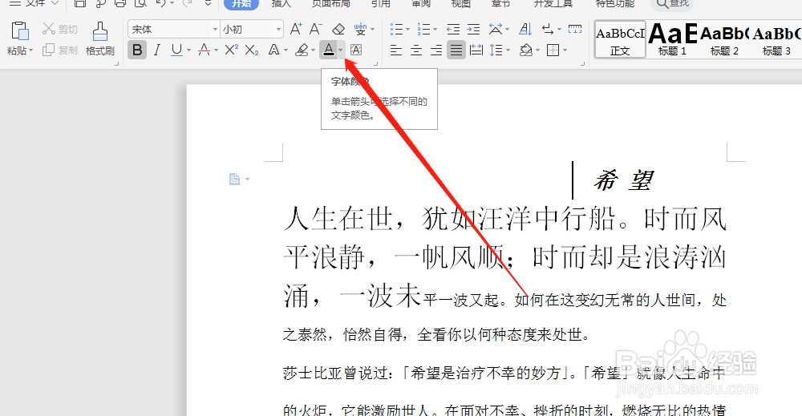Click the decrease indent icon

click(x=453, y=29)
